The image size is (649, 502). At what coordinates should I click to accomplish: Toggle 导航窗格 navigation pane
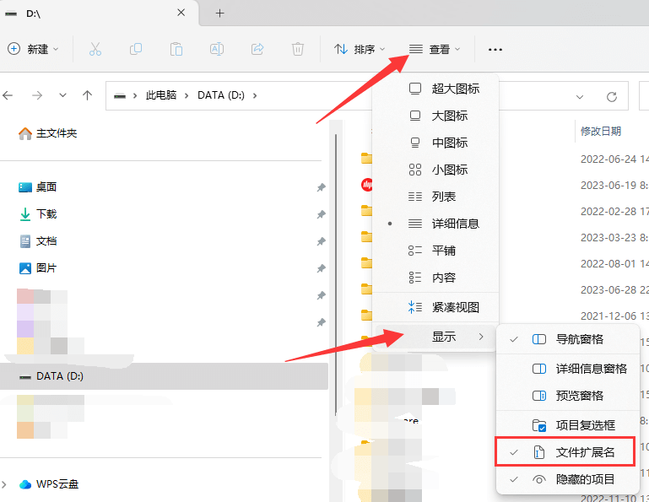click(x=567, y=339)
